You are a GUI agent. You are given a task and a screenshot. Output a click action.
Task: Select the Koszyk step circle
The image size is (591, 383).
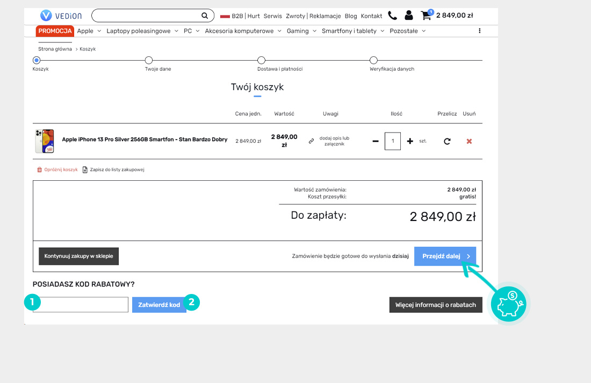pos(37,60)
